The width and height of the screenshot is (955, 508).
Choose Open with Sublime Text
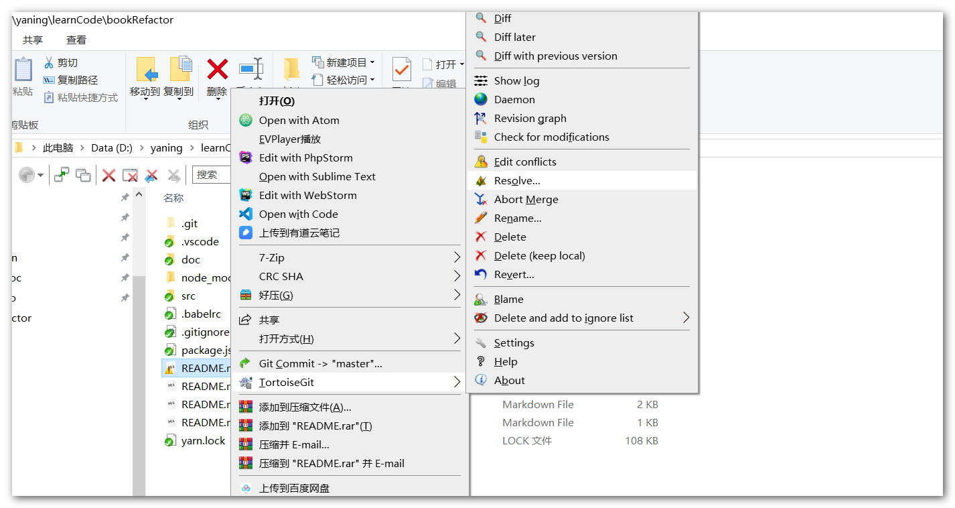click(350, 176)
